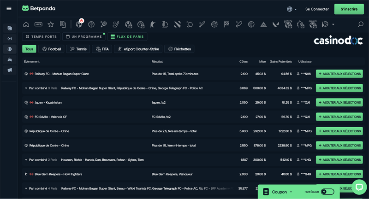369x199 pixels.
Task: Add République de Corée 5.900 odds bet
Action: (339, 131)
